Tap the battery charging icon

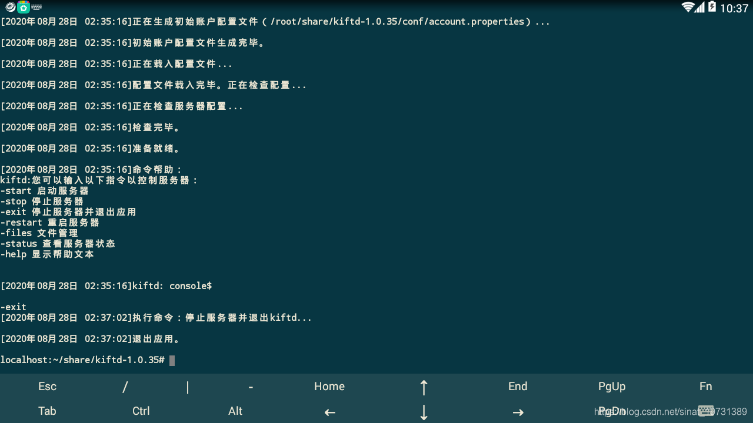coord(712,7)
